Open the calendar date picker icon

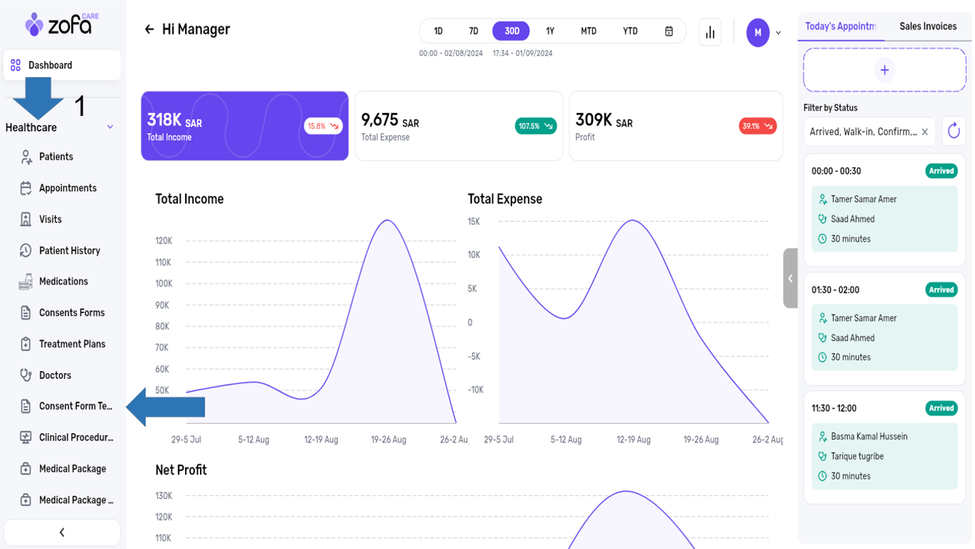pos(668,31)
